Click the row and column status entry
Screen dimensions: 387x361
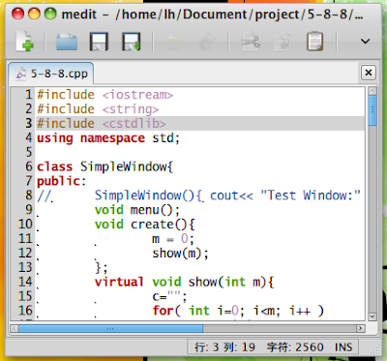pos(224,347)
